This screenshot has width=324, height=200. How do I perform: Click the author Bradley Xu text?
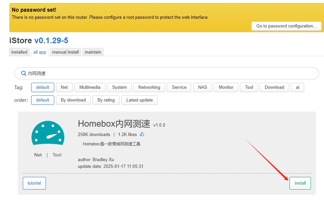point(96,159)
